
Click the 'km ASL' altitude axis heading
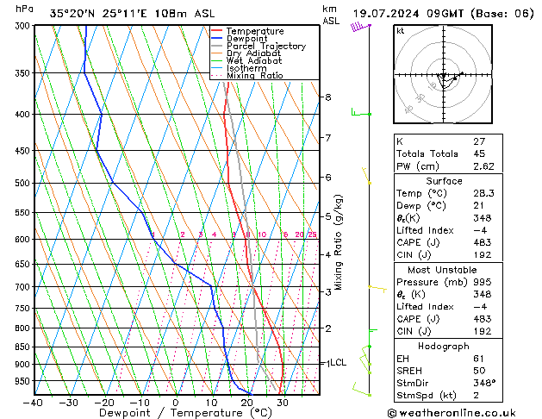[x=331, y=15]
